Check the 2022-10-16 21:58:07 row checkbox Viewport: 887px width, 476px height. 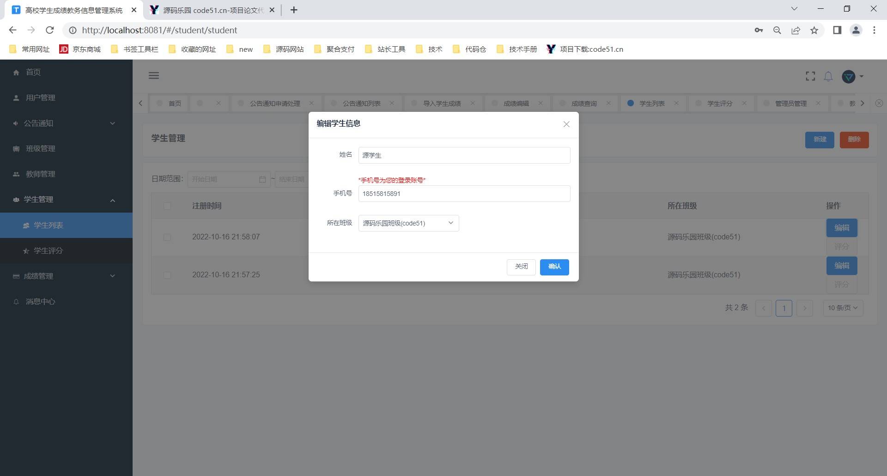[x=167, y=237]
